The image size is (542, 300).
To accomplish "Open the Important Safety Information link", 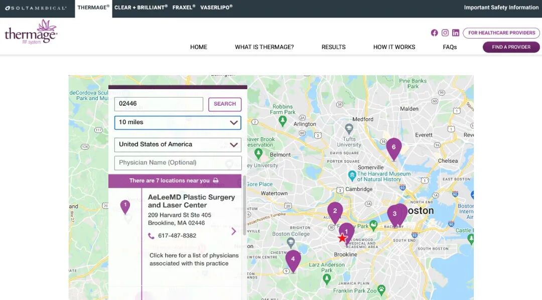I will (x=501, y=8).
